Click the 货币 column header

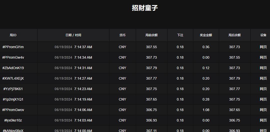(x=122, y=35)
